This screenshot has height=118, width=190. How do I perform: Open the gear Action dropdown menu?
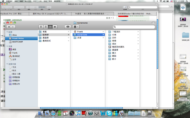[76, 27]
